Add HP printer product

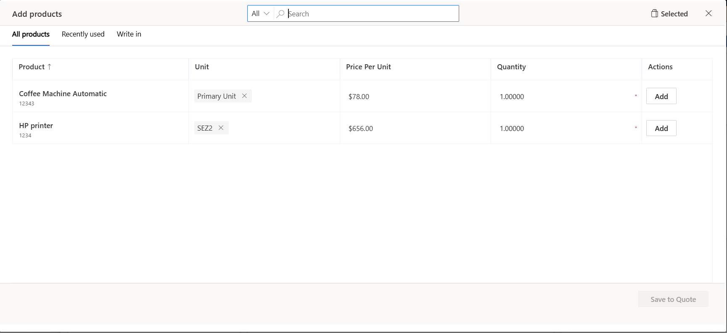coord(661,128)
